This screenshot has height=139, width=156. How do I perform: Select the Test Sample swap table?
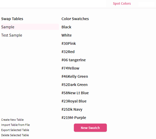[x=12, y=35]
